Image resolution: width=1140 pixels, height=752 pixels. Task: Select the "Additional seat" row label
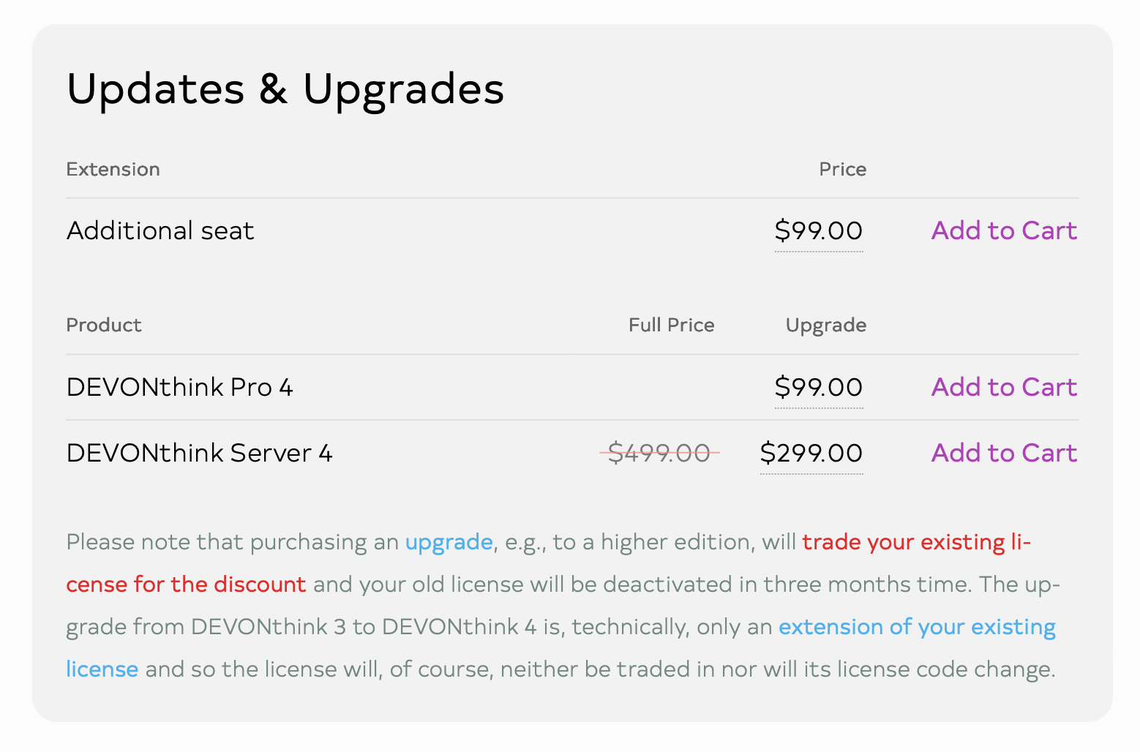point(160,231)
